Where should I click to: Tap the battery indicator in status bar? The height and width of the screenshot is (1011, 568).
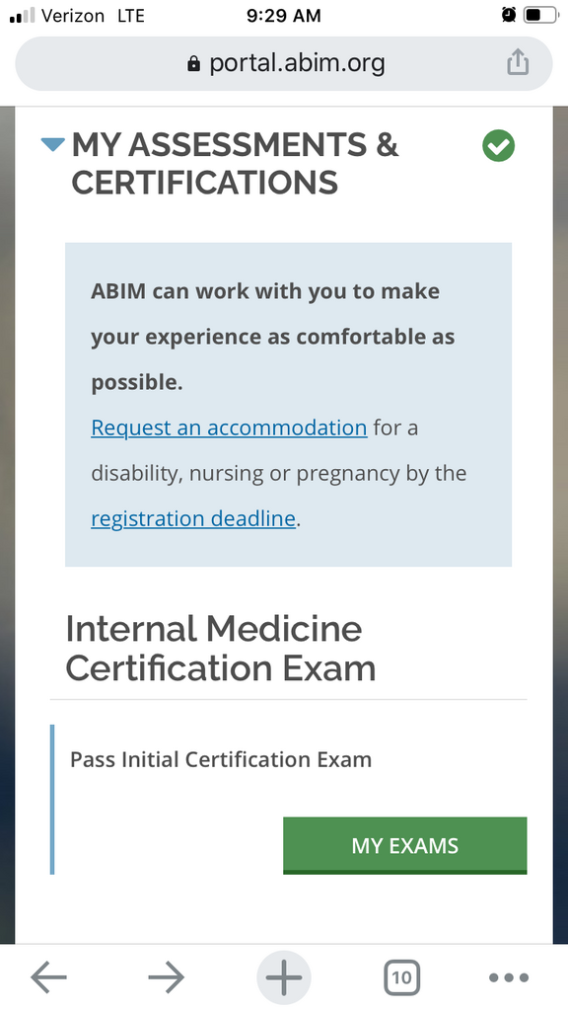539,16
